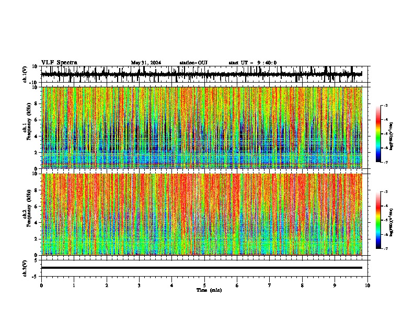Click tick label "9" on the time axis
Viewport: 414px width, 320px height.
point(335,285)
